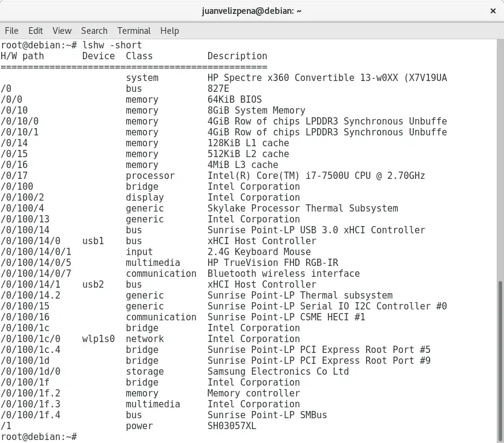
Task: Click the window title juanvelizpena@debian
Action: coord(252,11)
